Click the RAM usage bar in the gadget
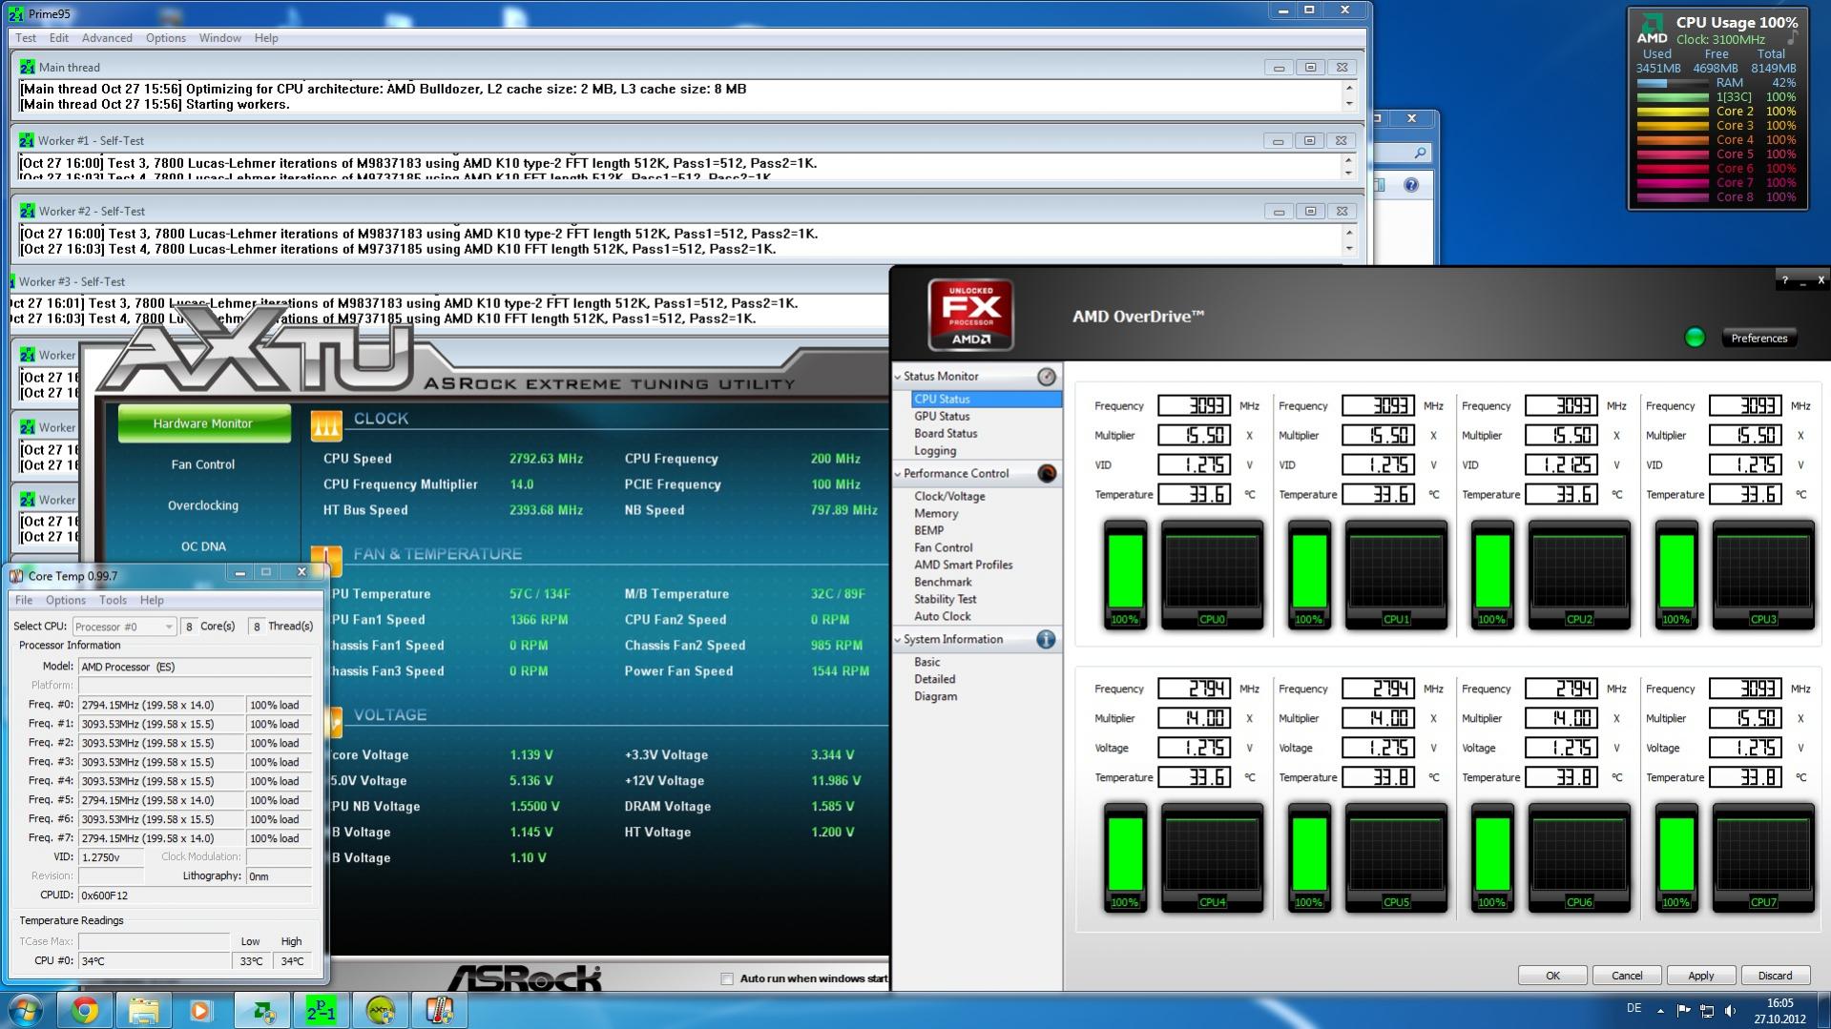This screenshot has height=1029, width=1831. point(1672,83)
